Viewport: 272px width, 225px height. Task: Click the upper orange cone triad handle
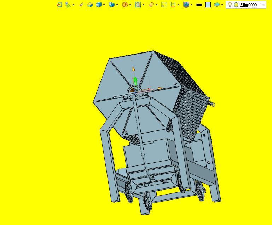point(133,69)
